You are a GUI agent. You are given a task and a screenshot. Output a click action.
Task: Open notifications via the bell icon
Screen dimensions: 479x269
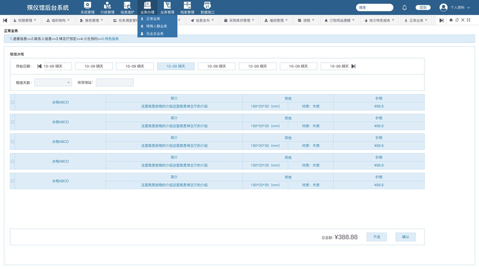404,8
